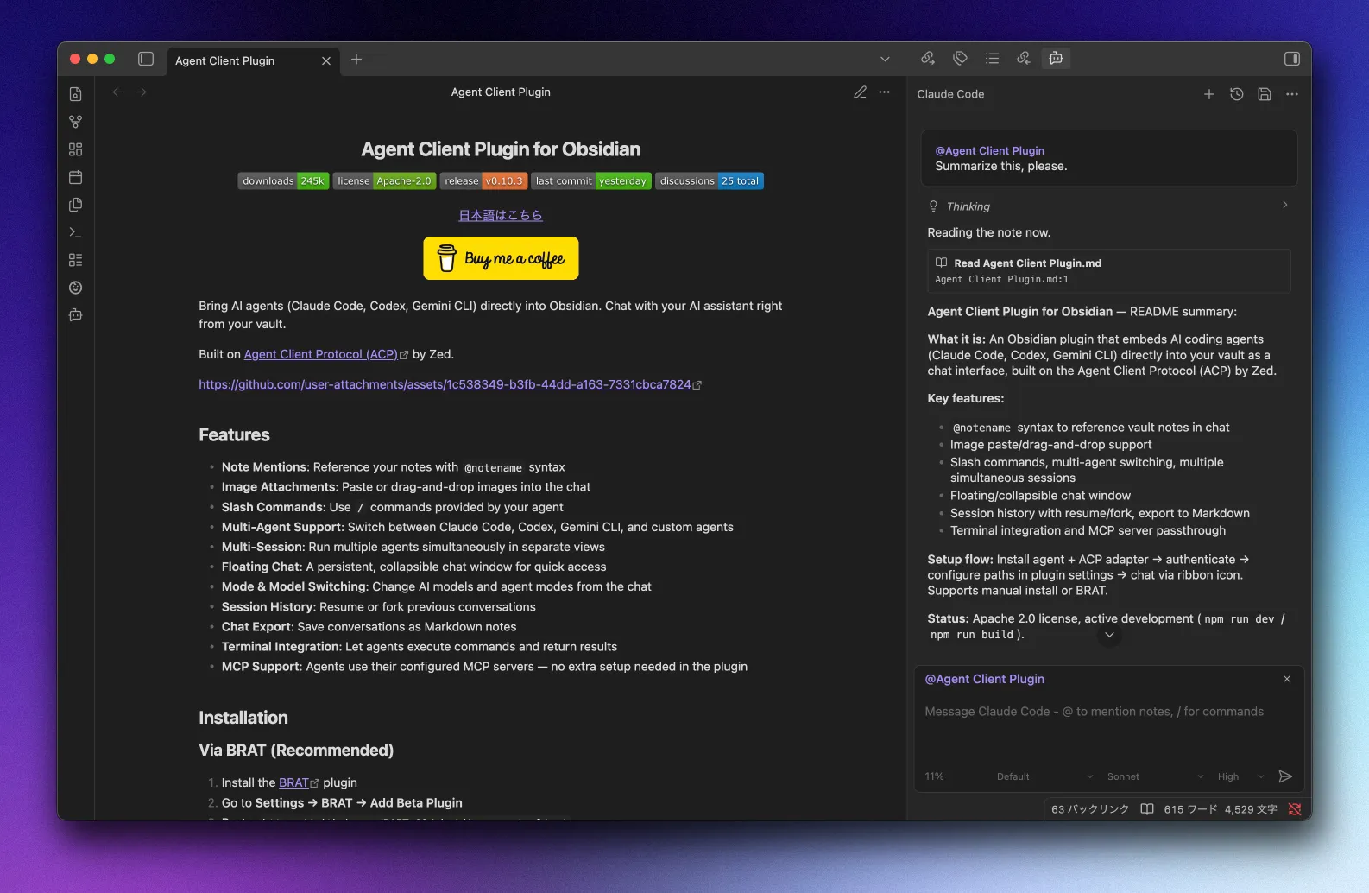
Task: Open a new tab with plus button
Action: 356,60
